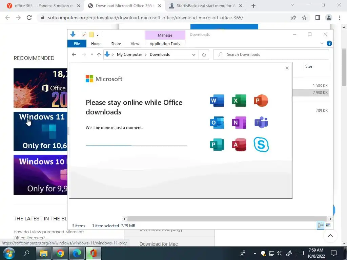Select the 1,503 KB file row

click(311, 86)
